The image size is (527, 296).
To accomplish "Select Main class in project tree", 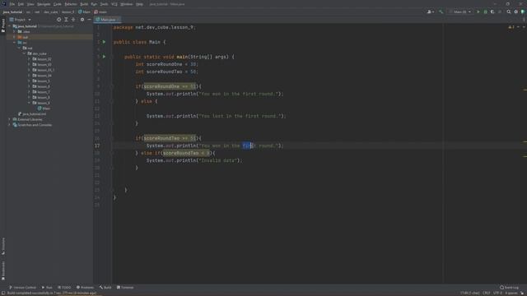I will (44, 109).
